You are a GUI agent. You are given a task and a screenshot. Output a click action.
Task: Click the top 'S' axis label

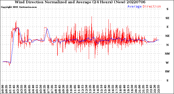pyautogui.click(x=167, y=9)
